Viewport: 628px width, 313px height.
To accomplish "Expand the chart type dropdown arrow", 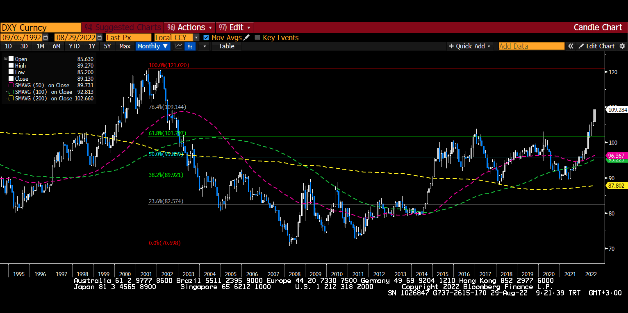I will 205,46.
